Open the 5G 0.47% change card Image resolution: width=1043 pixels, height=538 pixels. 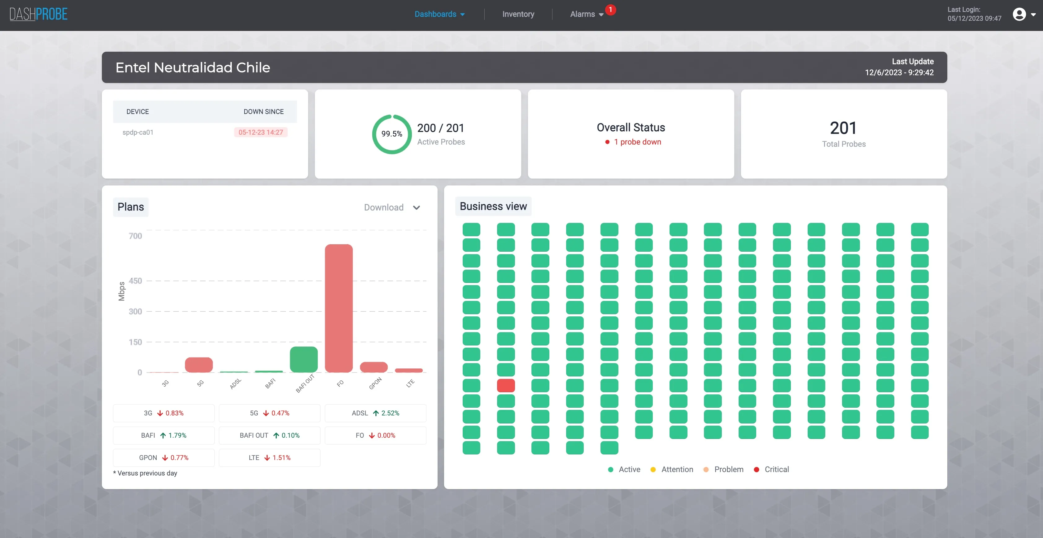(x=270, y=413)
